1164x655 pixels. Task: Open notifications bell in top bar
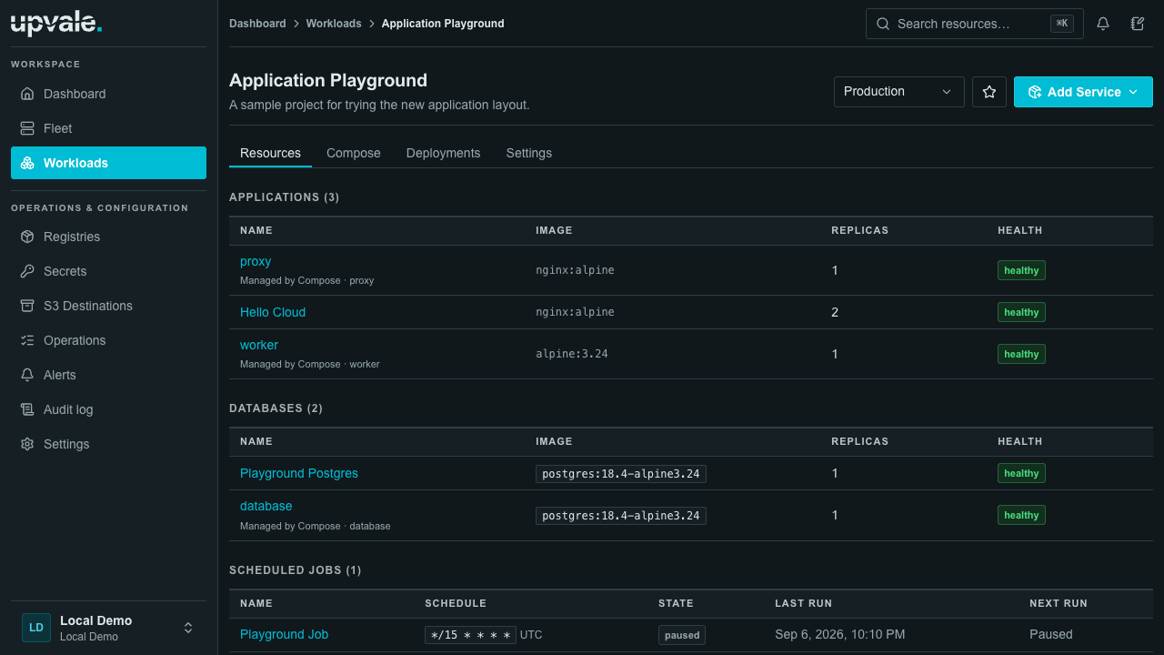pos(1103,24)
